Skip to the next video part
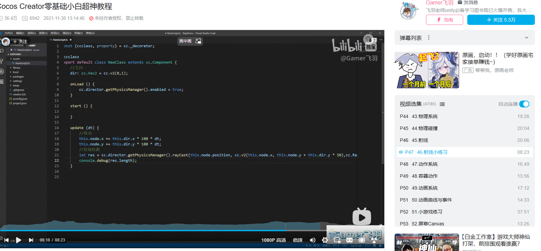 (x=31, y=240)
